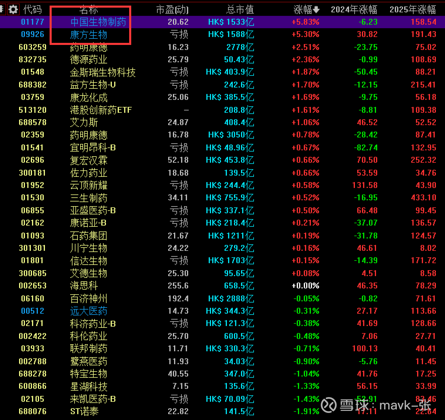The width and height of the screenshot is (445, 420).
Task: Click the 433.10 value for 三生制药
Action: [424, 198]
